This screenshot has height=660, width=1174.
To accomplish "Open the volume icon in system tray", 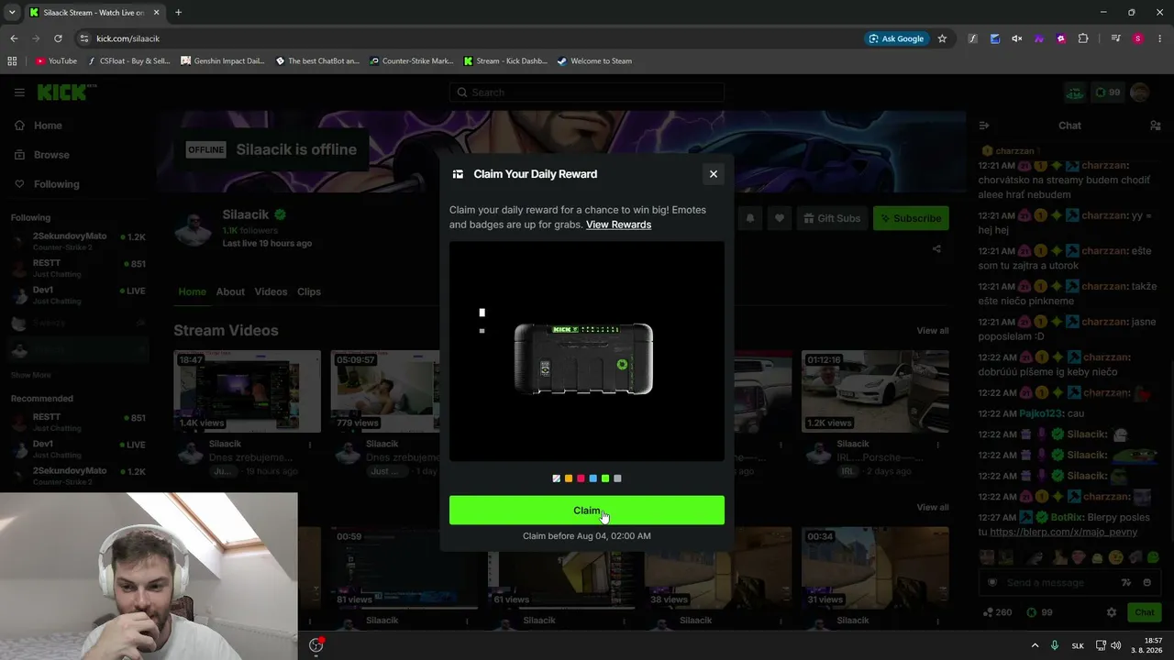I will pos(1116,645).
